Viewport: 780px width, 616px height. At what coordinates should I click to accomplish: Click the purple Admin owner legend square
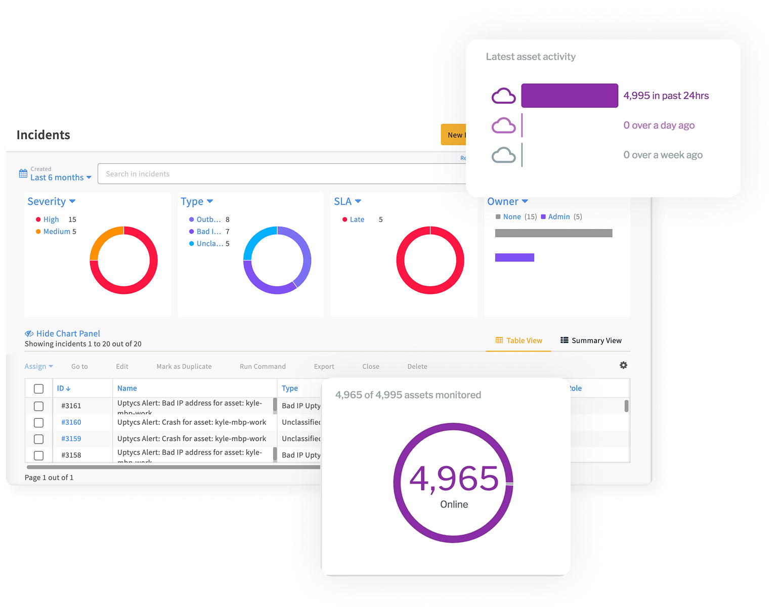543,216
